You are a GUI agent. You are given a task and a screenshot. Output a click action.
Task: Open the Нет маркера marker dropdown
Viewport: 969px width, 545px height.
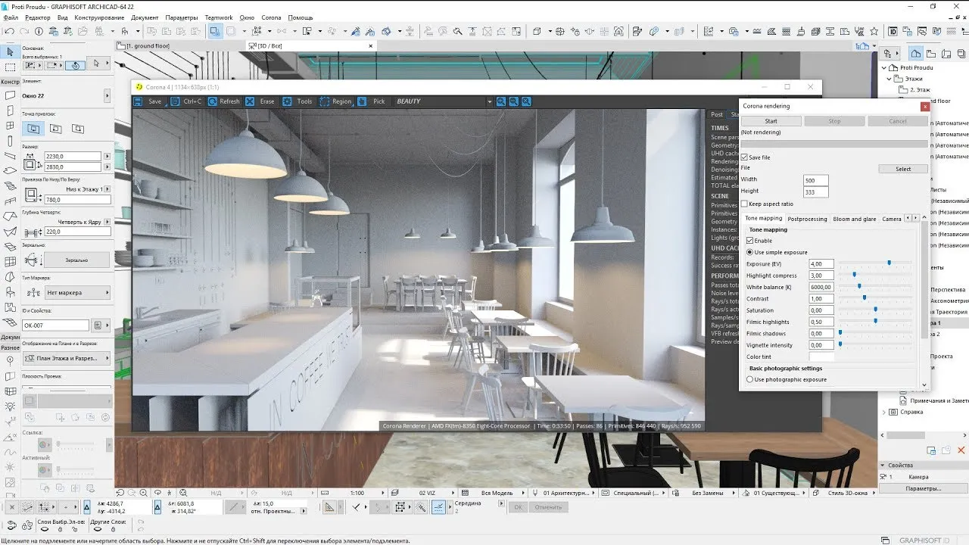tap(78, 292)
